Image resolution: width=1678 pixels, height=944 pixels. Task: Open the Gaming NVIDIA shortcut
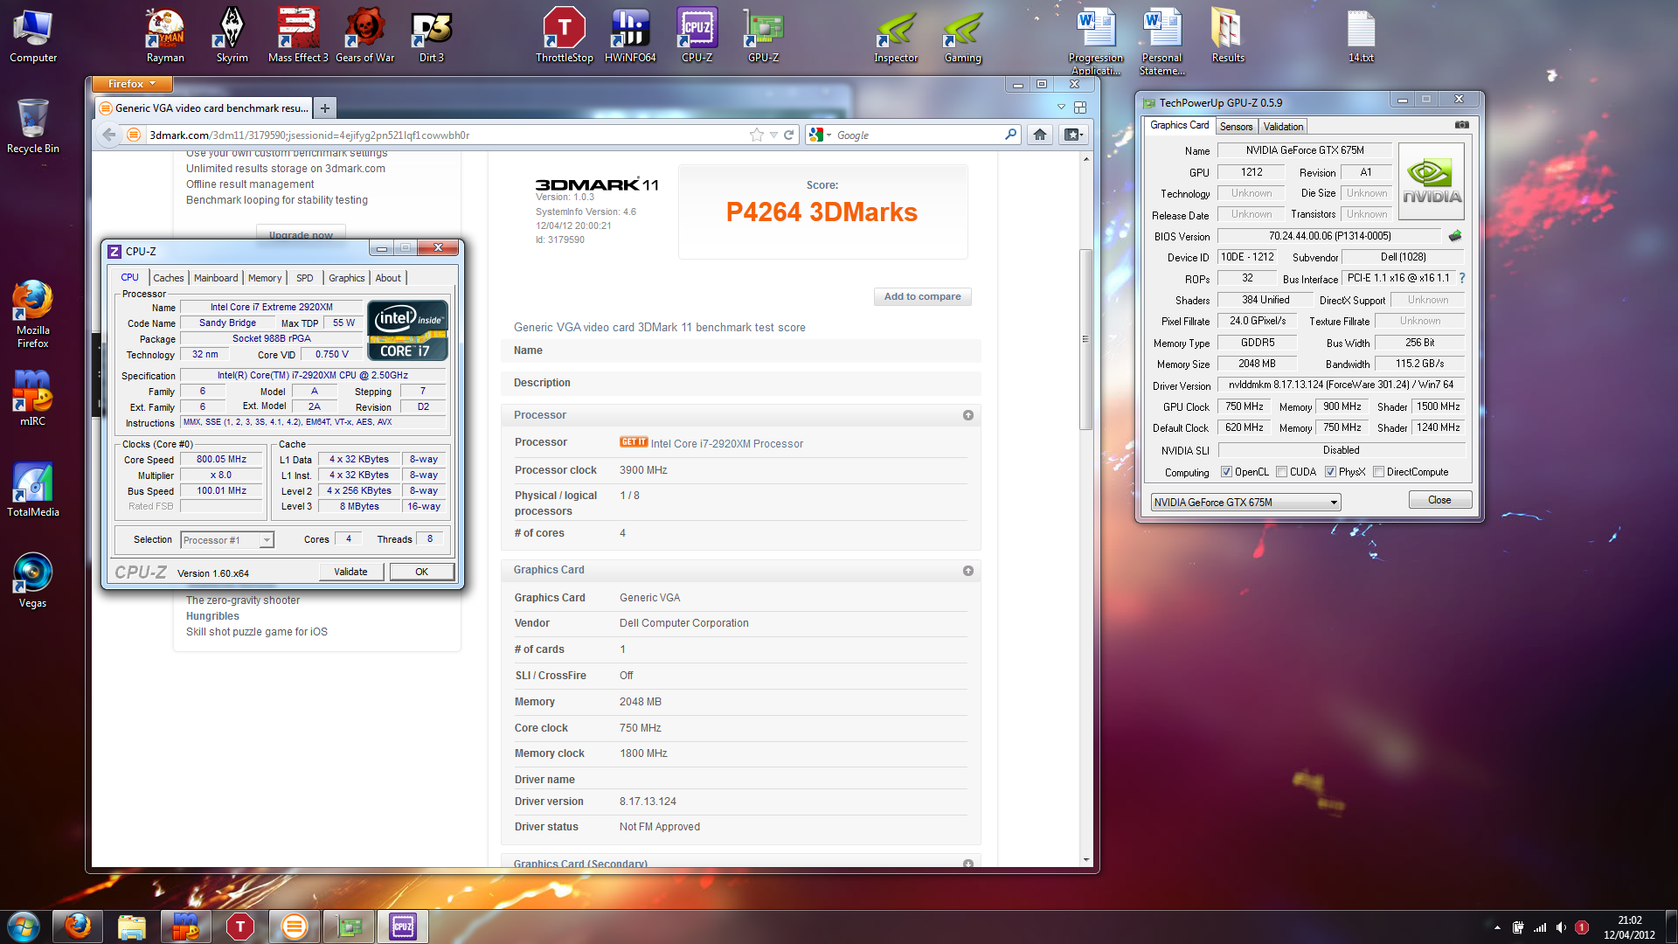962,35
